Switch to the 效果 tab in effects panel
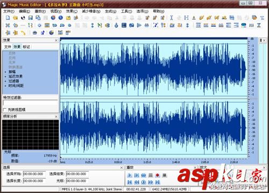Image resolution: width=269 pixels, height=193 pixels. click(17, 47)
